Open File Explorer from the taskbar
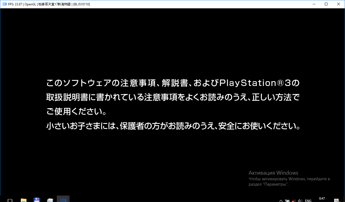This screenshot has height=202, width=345. [x=24, y=200]
